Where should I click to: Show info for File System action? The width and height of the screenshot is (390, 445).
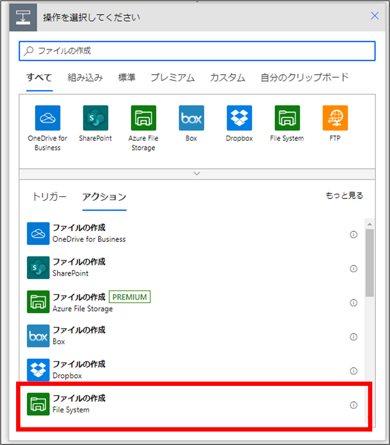coord(354,405)
